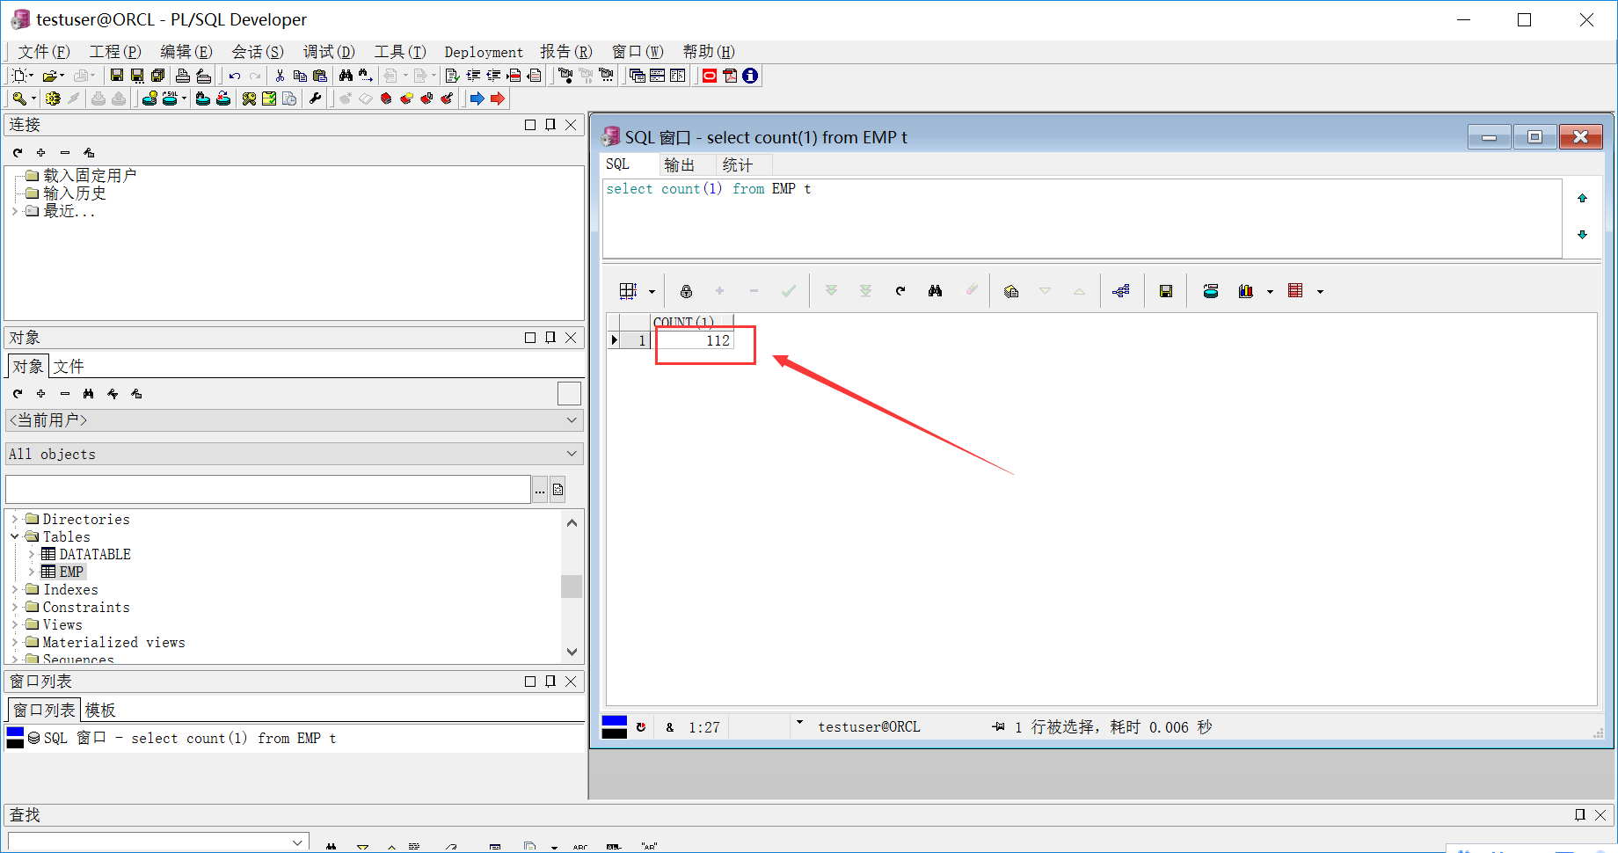Screen dimensions: 1618x853
Task: Expand the DATATABLE table node
Action: click(31, 554)
